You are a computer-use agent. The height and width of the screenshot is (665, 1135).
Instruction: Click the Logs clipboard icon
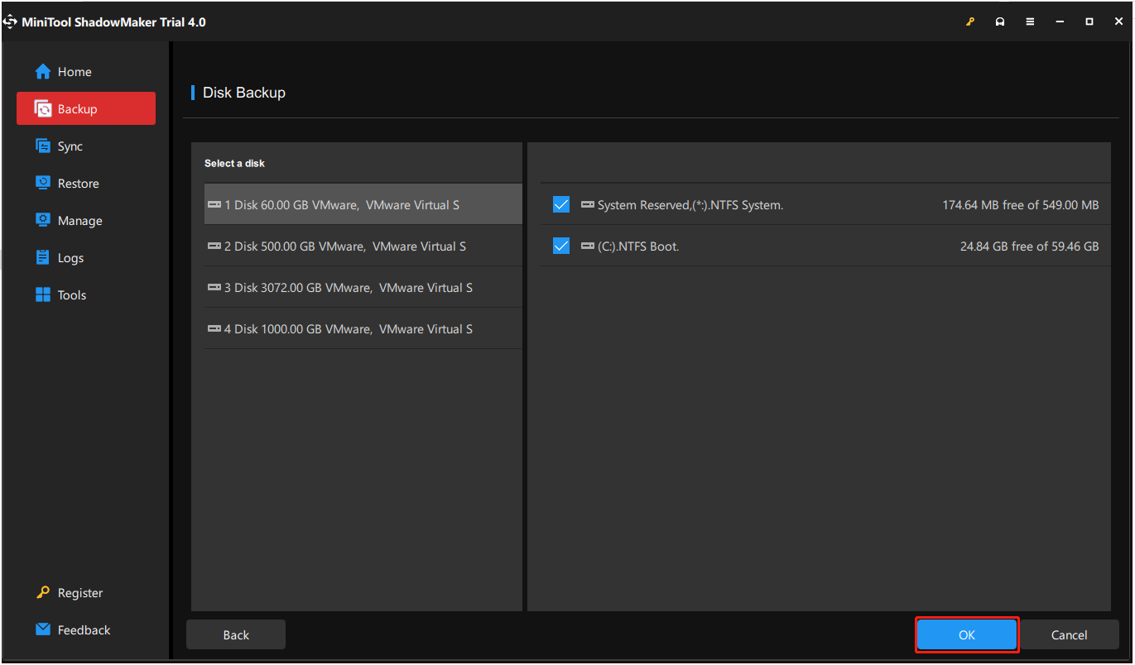[x=43, y=257]
